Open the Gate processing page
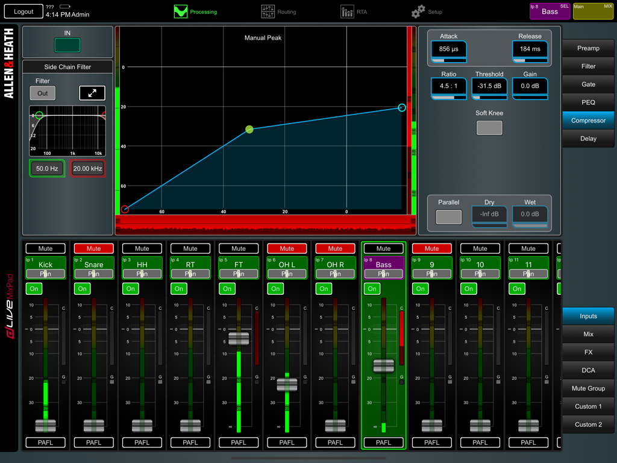 (587, 84)
